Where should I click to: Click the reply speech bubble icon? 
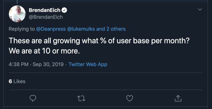(x=33, y=98)
